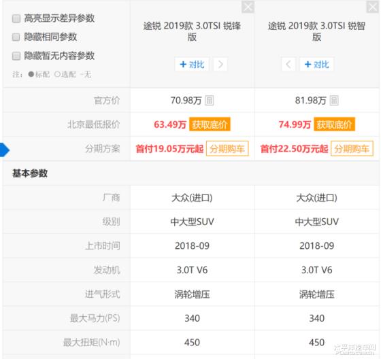Viewport: 381px width, 359px height.
Task: Select 首付19.05万元起 installment text
Action: click(169, 149)
